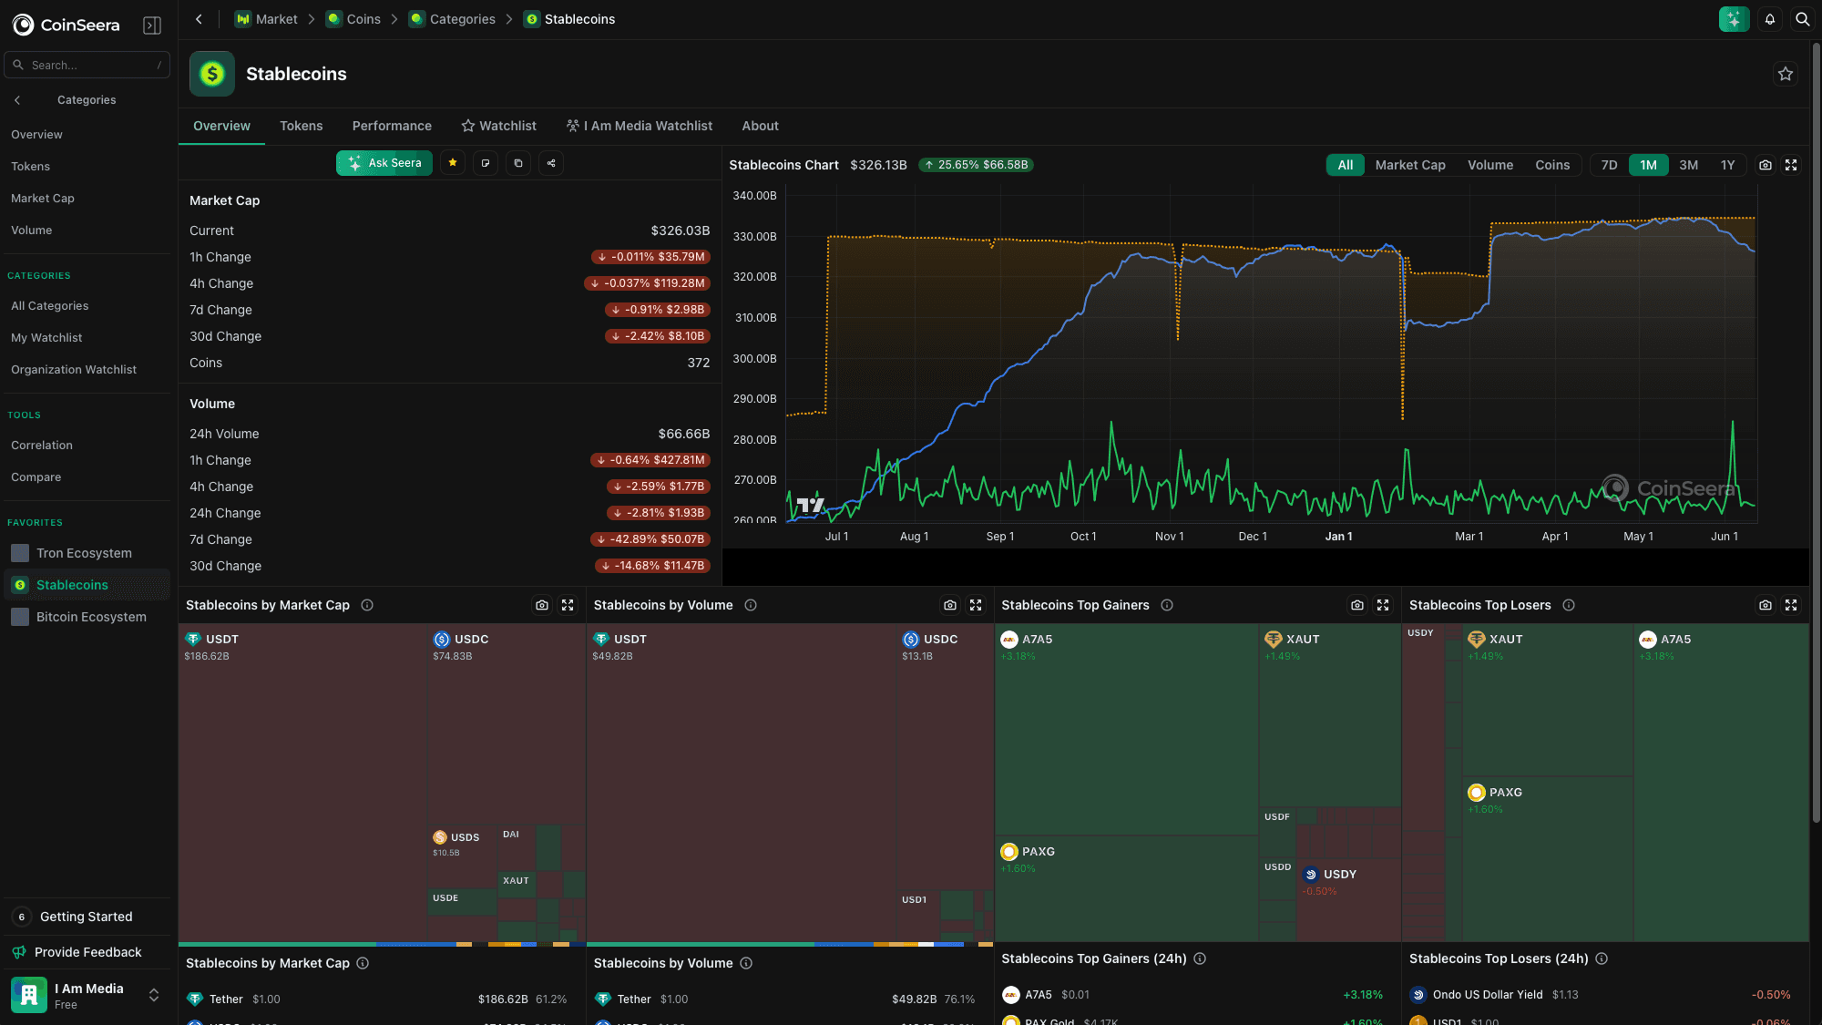Viewport: 1822px width, 1025px height.
Task: Show info for Stablecoins Top Gainers treemap
Action: tap(1167, 605)
